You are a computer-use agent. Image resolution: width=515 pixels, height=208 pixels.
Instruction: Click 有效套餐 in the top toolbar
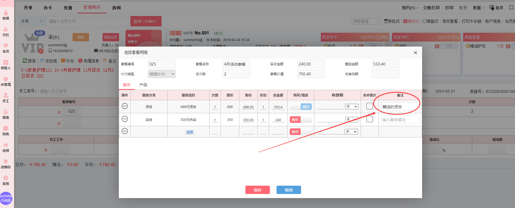click(x=450, y=21)
